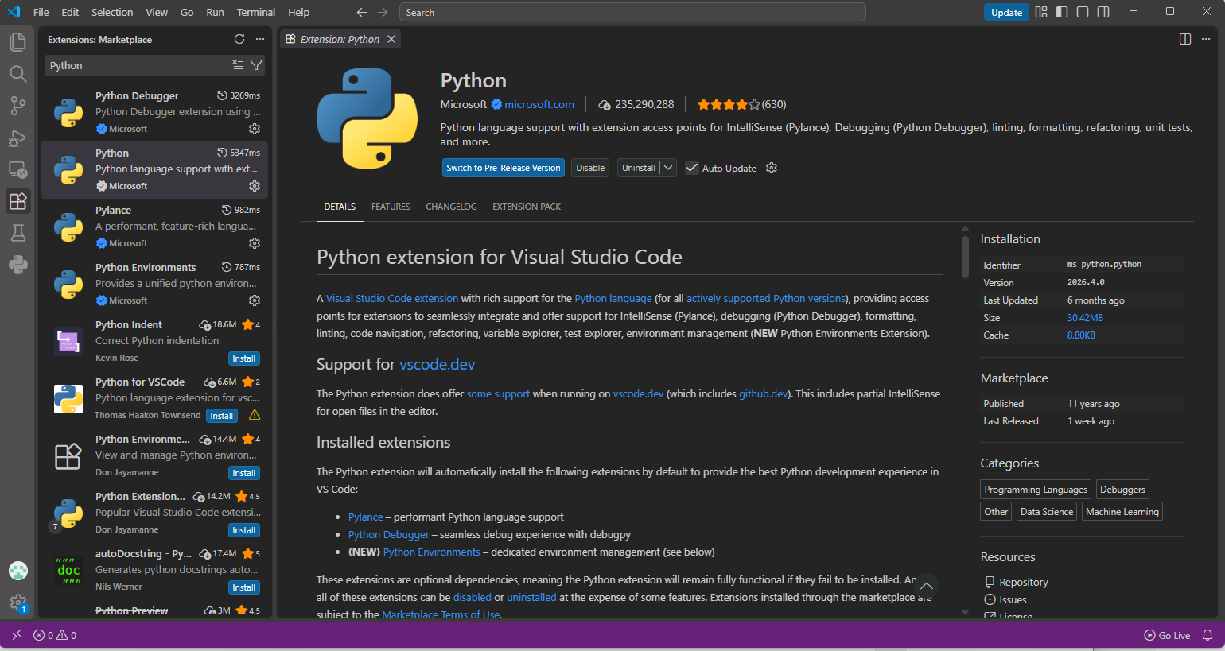This screenshot has height=651, width=1225.
Task: Open the Testing flask view
Action: tap(17, 233)
